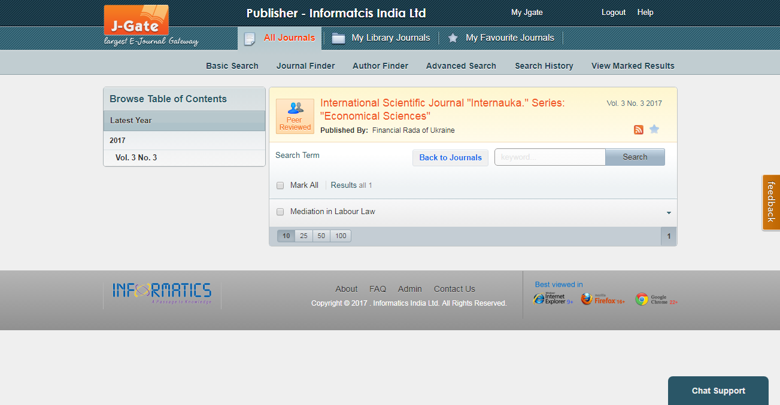View Search History

(x=544, y=66)
